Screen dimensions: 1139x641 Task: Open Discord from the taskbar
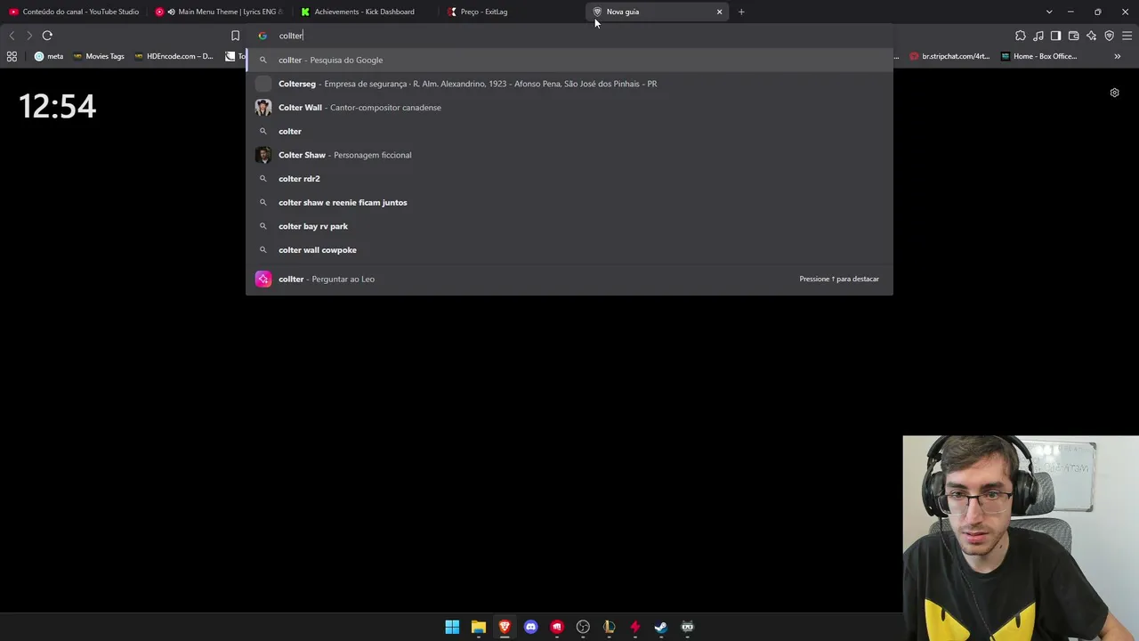coord(531,627)
